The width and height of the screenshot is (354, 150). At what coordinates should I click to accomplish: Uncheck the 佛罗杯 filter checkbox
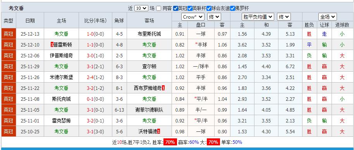tap(232, 9)
